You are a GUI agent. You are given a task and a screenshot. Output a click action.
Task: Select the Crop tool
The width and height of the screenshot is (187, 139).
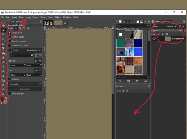3,44
